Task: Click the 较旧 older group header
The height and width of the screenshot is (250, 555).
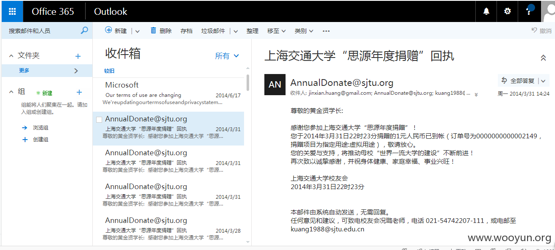Action: point(109,71)
